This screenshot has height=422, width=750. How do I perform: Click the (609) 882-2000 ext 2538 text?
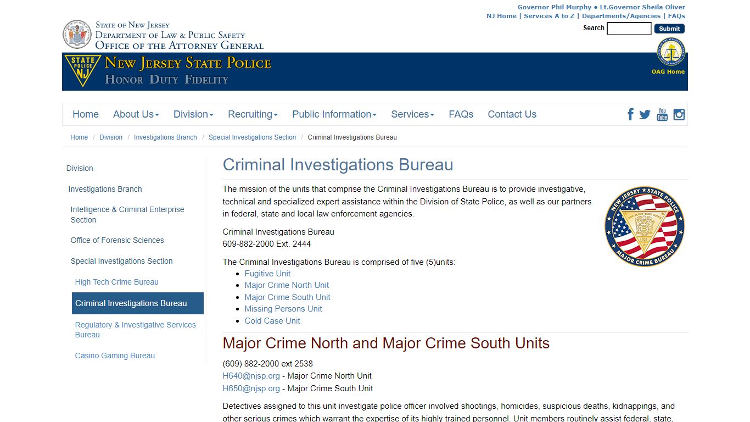tap(268, 364)
